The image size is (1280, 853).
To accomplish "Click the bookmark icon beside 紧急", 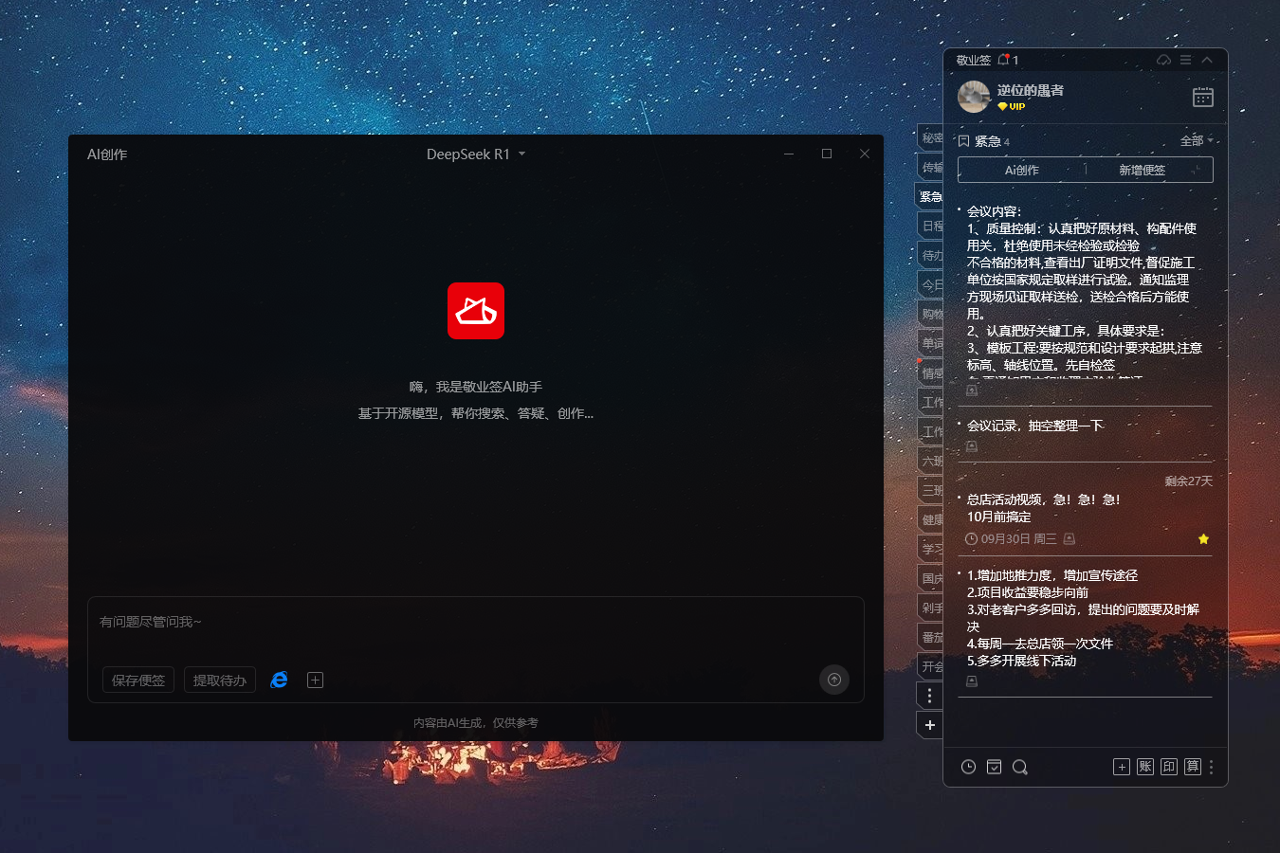I will [x=963, y=141].
